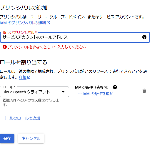Viewport: 167px width, 146px height.
Task: Click external link icon next to 詳細
Action: pyautogui.click(x=29, y=77)
